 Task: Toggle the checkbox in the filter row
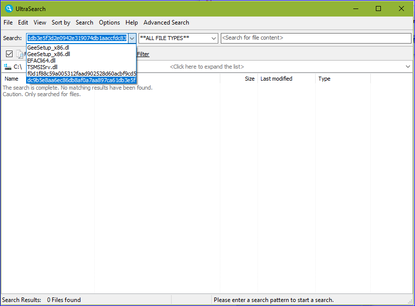(x=9, y=54)
